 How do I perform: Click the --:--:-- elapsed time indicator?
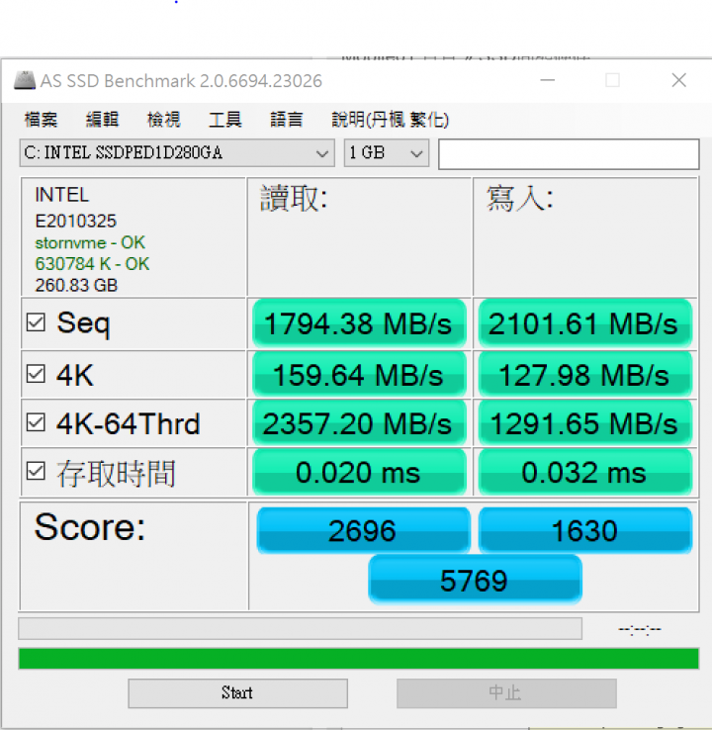pos(640,629)
